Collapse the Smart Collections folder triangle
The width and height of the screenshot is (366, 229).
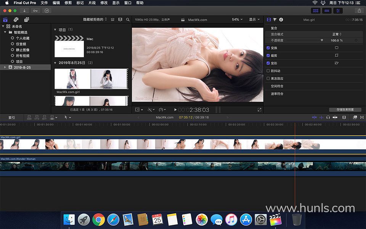pos(5,32)
